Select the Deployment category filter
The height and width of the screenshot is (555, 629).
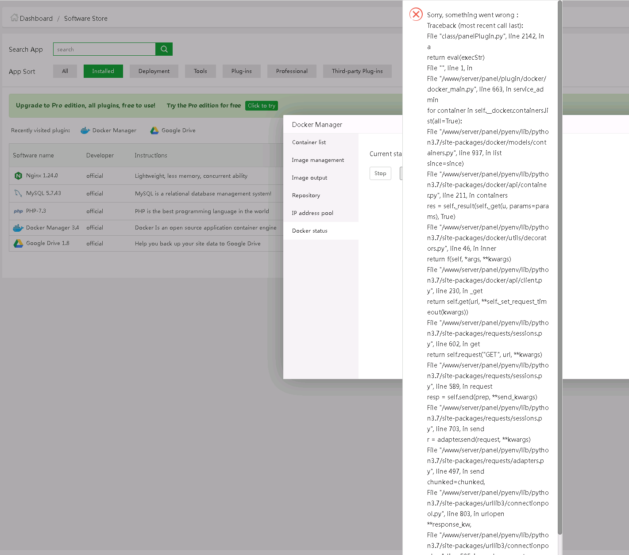(x=154, y=71)
